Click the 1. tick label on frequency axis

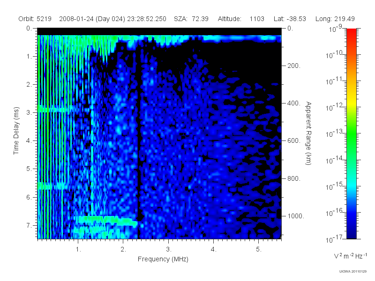[x=78, y=250]
